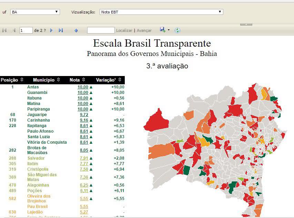
Task: Open Guanambi score 10,00 link
Action: point(83,93)
